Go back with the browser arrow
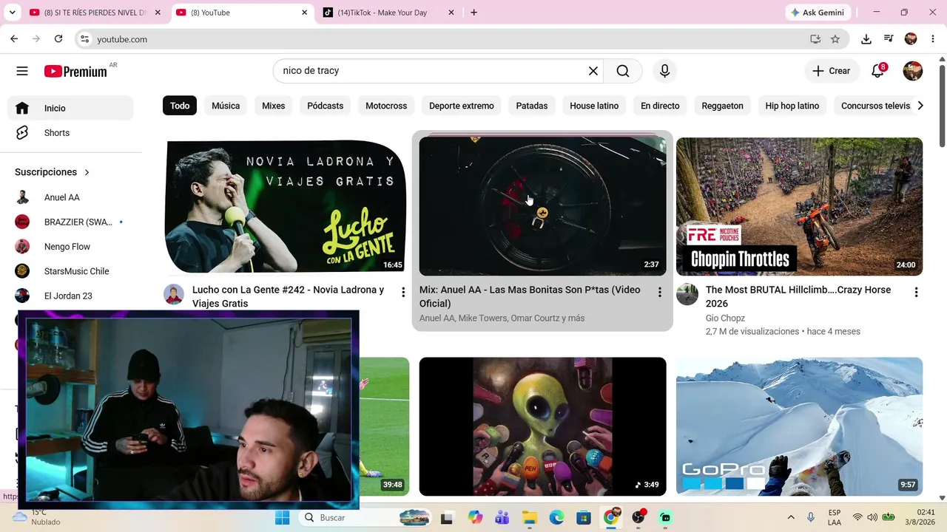 [x=14, y=39]
